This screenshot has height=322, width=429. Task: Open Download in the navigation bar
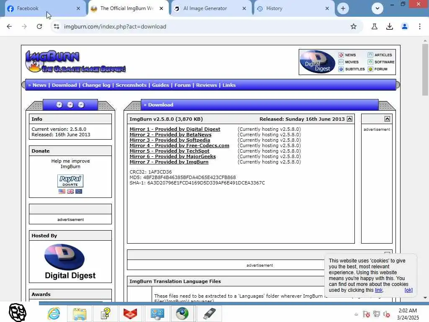point(64,85)
